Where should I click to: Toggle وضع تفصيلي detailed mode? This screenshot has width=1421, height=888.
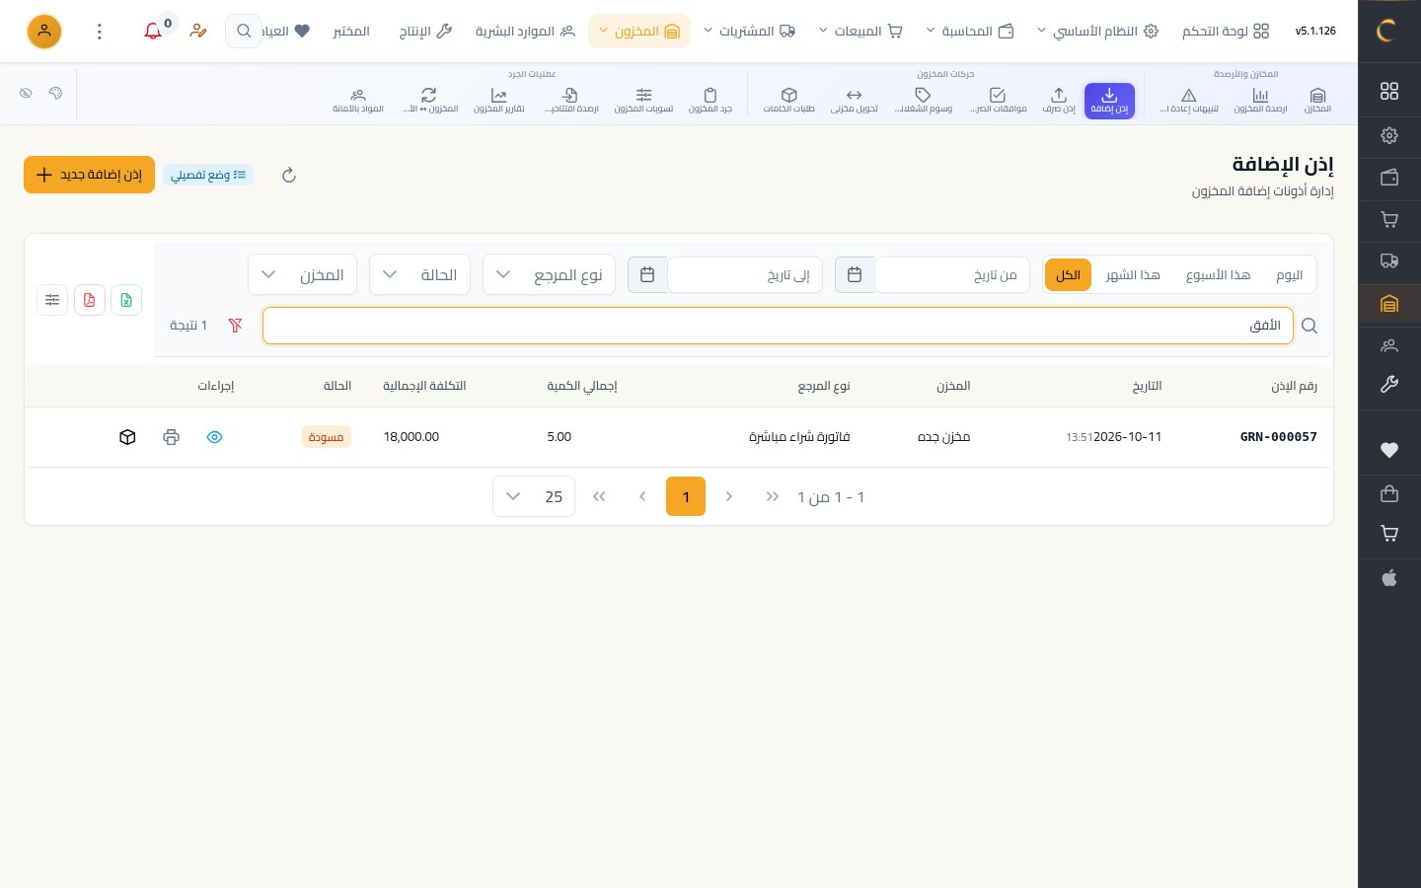click(x=208, y=175)
